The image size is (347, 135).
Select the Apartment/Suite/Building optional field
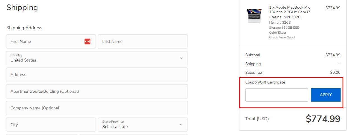point(97,91)
